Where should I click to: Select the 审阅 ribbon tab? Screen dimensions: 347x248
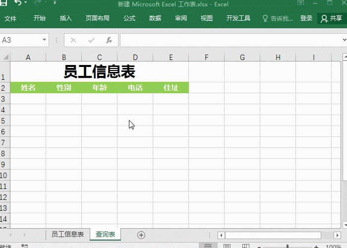[181, 18]
